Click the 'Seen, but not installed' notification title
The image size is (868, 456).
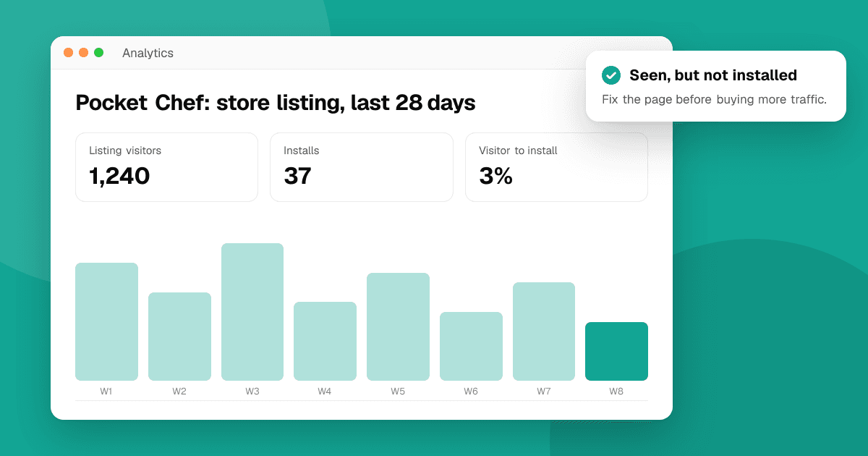[x=713, y=75]
